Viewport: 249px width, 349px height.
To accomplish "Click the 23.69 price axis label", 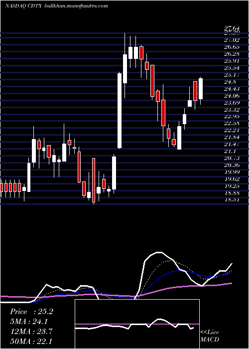I will tap(233, 103).
